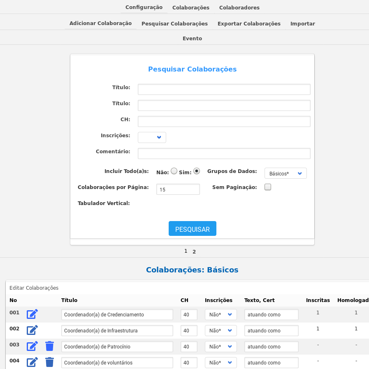Screen dimensions: 369x369
Task: Edit CH value in row 001
Action: (x=189, y=315)
